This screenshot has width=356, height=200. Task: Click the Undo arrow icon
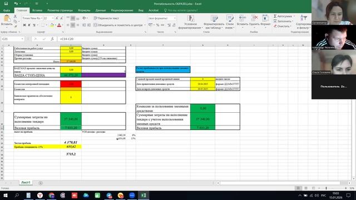16,3
